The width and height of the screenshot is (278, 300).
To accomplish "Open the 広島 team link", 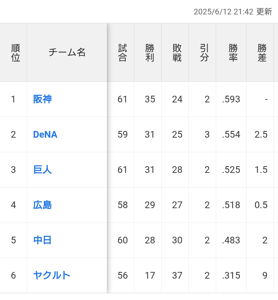I will (x=42, y=205).
